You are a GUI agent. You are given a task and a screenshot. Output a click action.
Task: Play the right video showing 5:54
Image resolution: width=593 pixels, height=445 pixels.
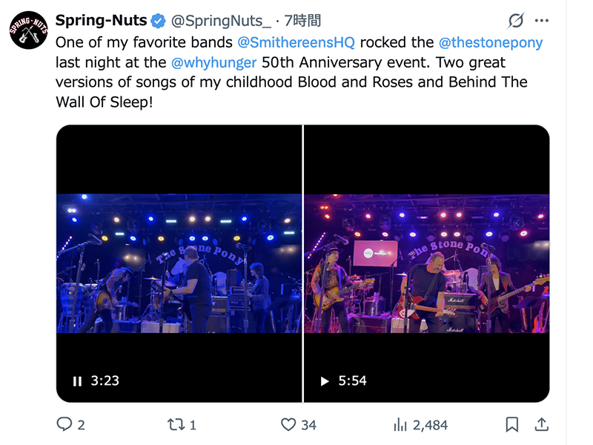(325, 381)
